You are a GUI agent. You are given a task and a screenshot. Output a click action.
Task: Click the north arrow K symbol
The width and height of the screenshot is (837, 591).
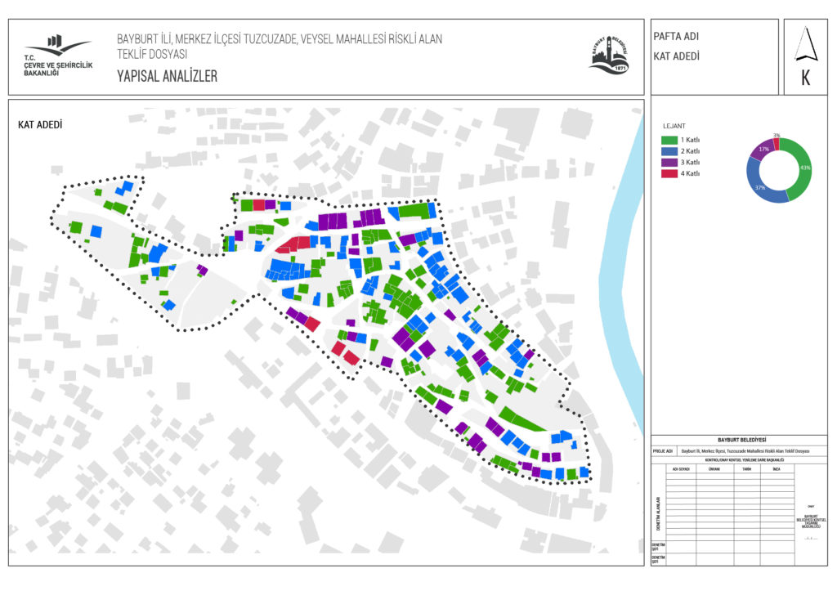[x=806, y=56]
